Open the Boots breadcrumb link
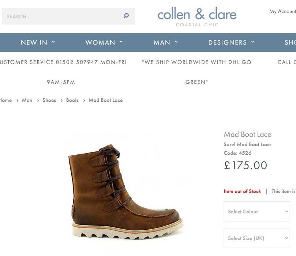296x256 pixels. click(72, 100)
